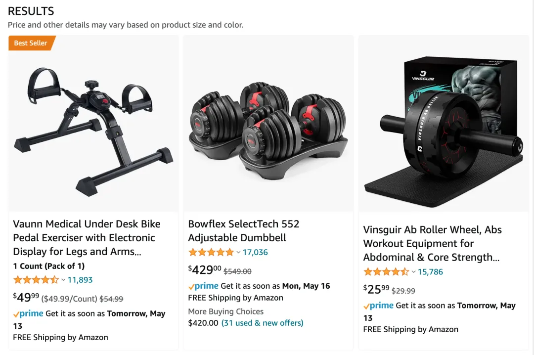
Task: Click the pedal exerciser product image
Action: pos(93,131)
